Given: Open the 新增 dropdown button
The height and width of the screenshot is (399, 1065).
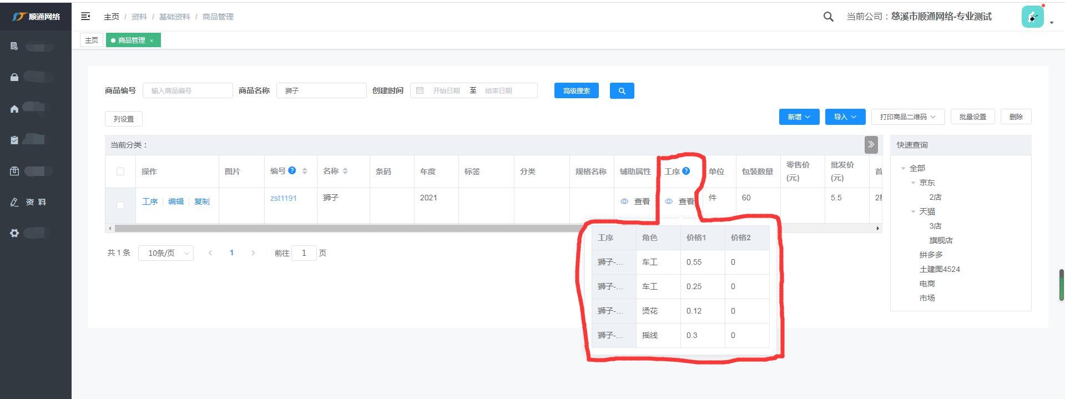Looking at the screenshot, I should click(799, 117).
